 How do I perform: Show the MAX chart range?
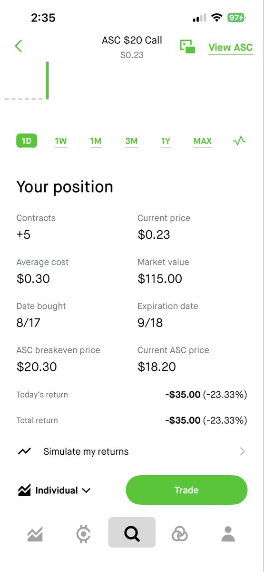[x=203, y=141]
